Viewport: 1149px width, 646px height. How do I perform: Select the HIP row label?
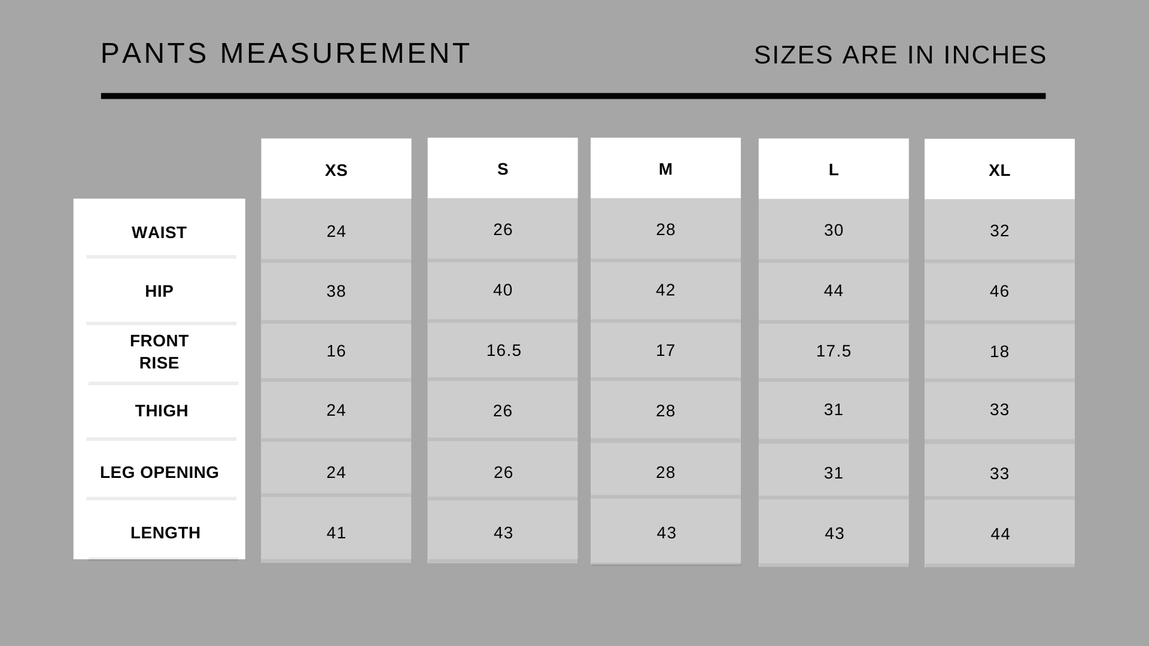(x=159, y=291)
